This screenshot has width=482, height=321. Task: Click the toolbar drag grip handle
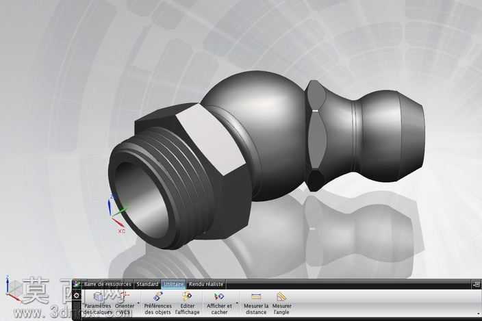[77, 309]
